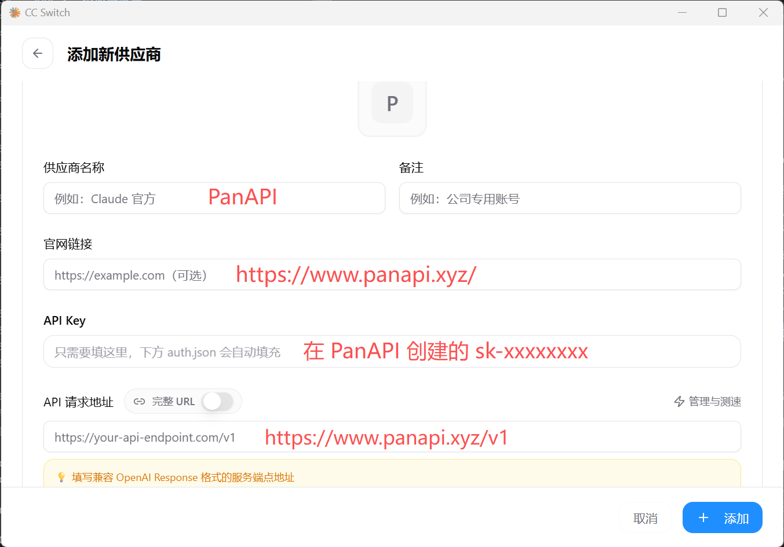Focus the 供应商名称 input field
The height and width of the screenshot is (547, 784).
point(214,198)
